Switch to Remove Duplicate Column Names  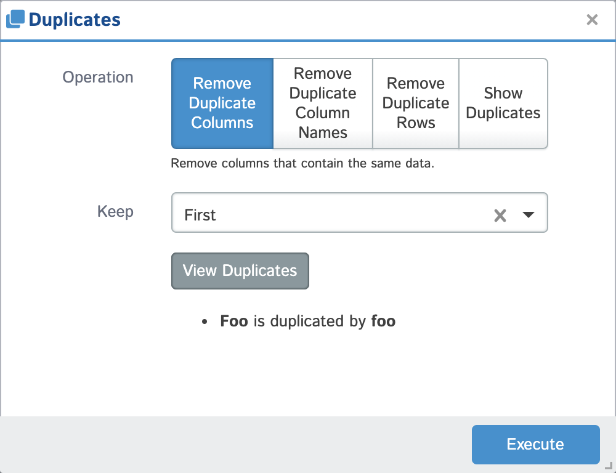323,103
